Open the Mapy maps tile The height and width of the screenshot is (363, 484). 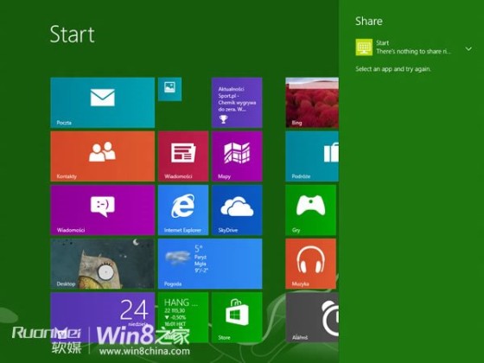[237, 156]
